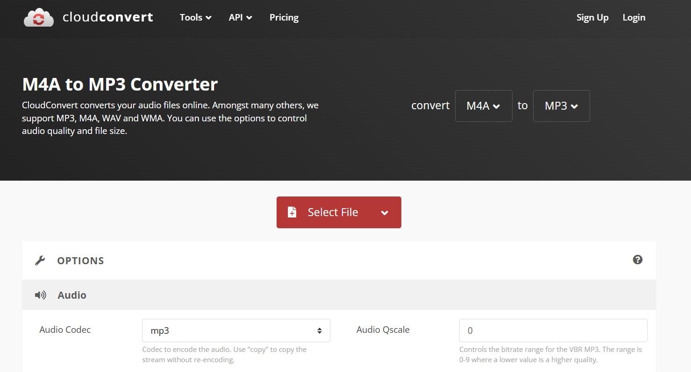Viewport: 691px width, 372px height.
Task: Click the 'CloudConvert converts your audio files' description
Action: tap(170, 118)
